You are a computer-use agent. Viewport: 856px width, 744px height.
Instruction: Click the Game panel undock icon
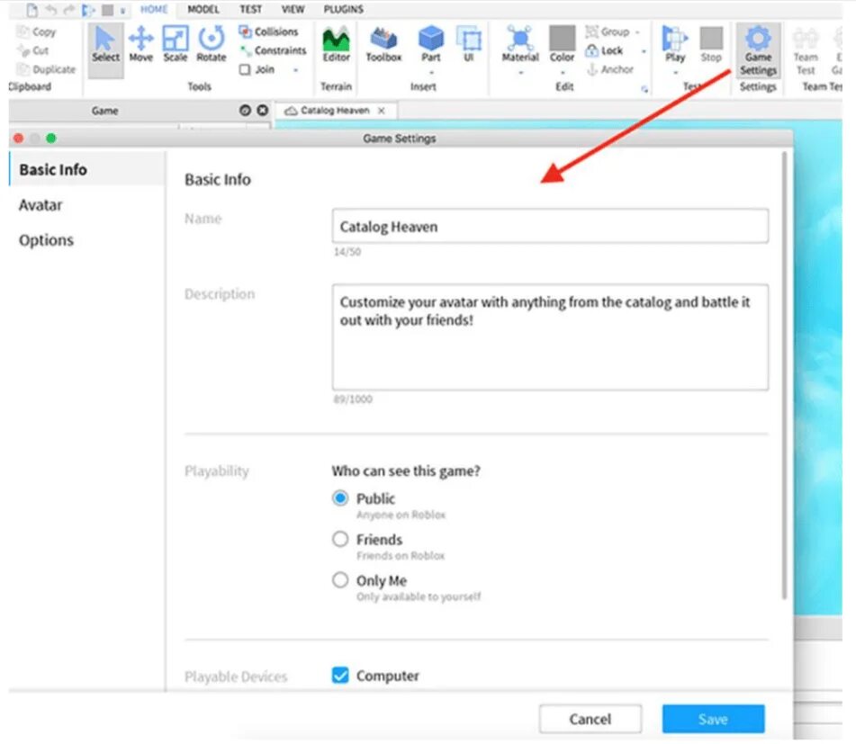pyautogui.click(x=245, y=110)
